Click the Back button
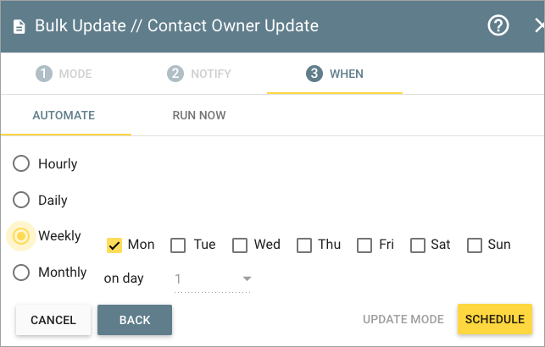The width and height of the screenshot is (545, 347). point(135,320)
